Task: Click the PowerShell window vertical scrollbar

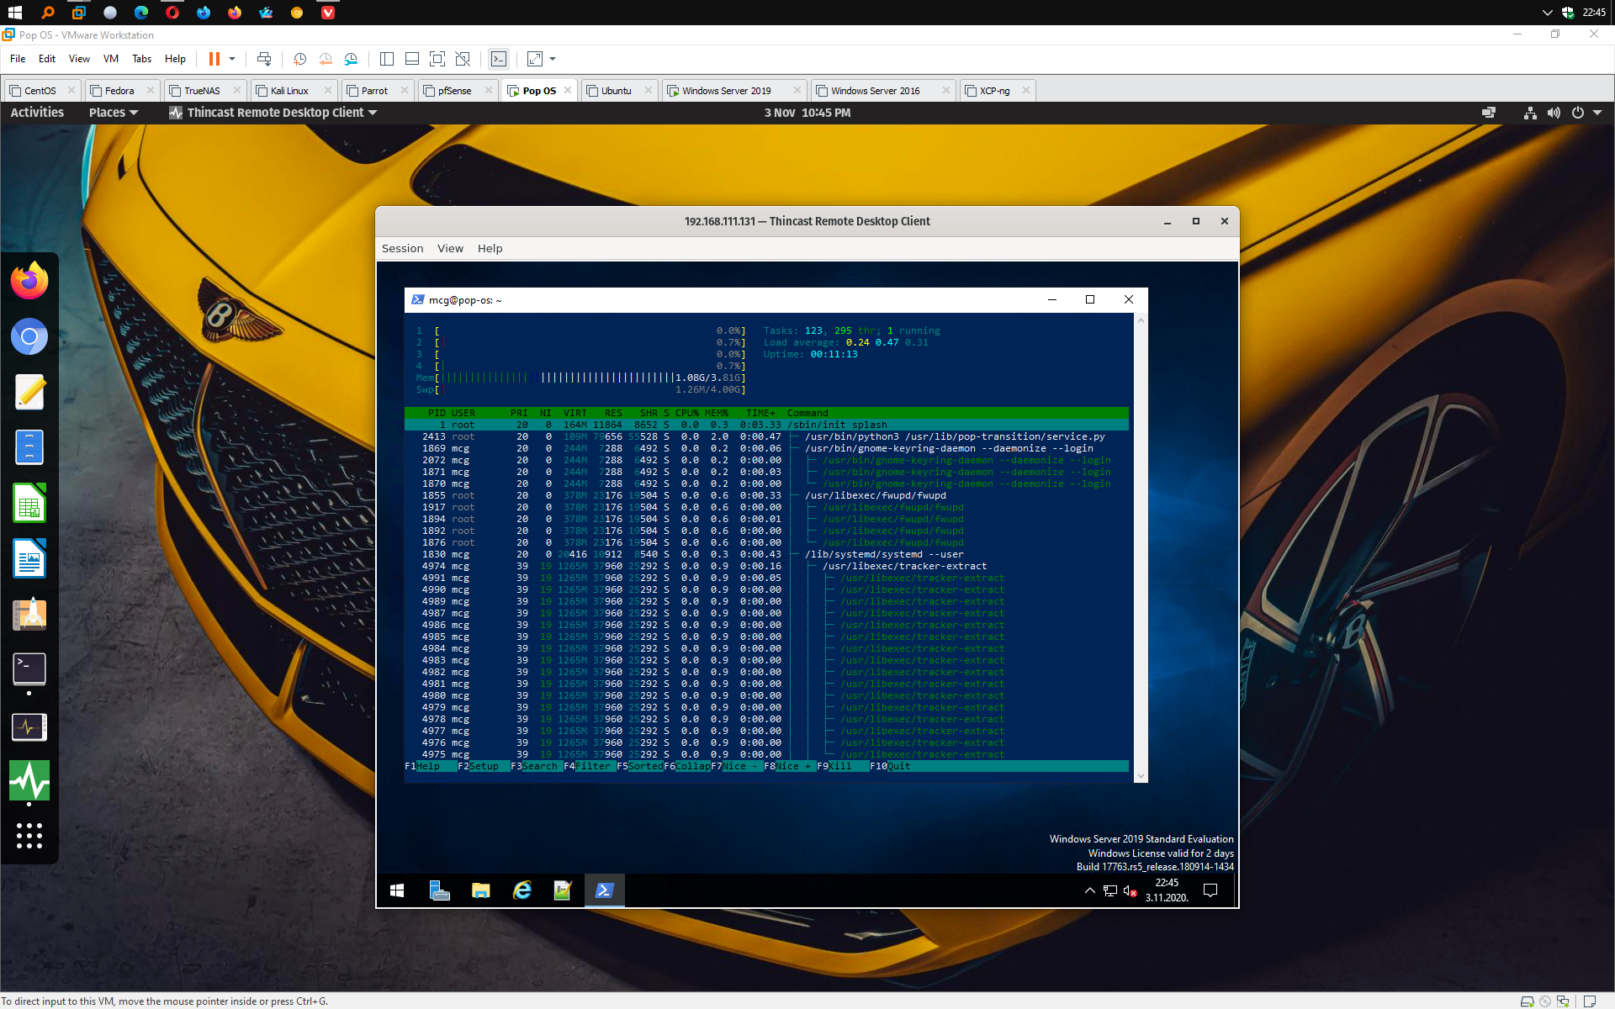Action: click(x=1141, y=547)
